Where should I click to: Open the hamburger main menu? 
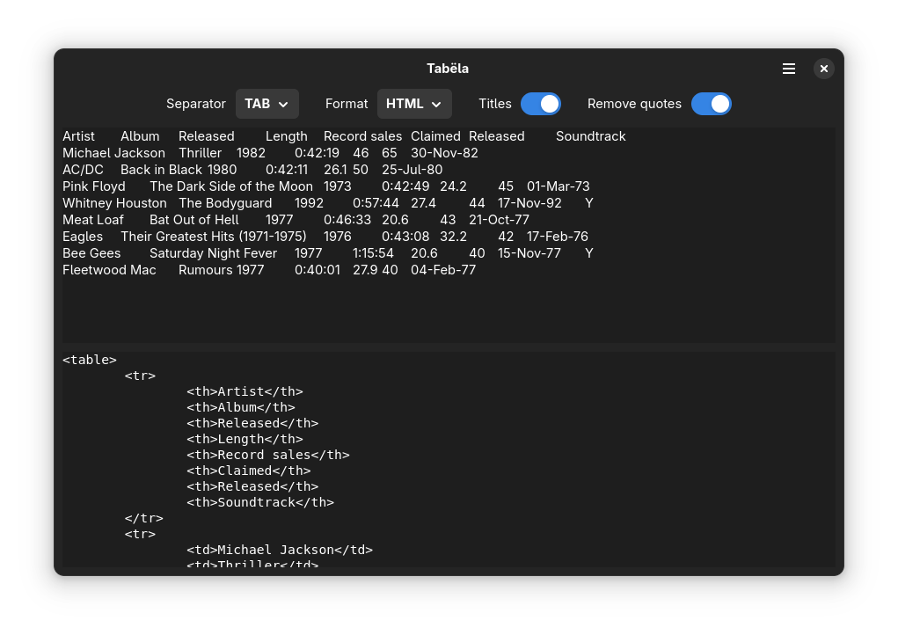789,69
